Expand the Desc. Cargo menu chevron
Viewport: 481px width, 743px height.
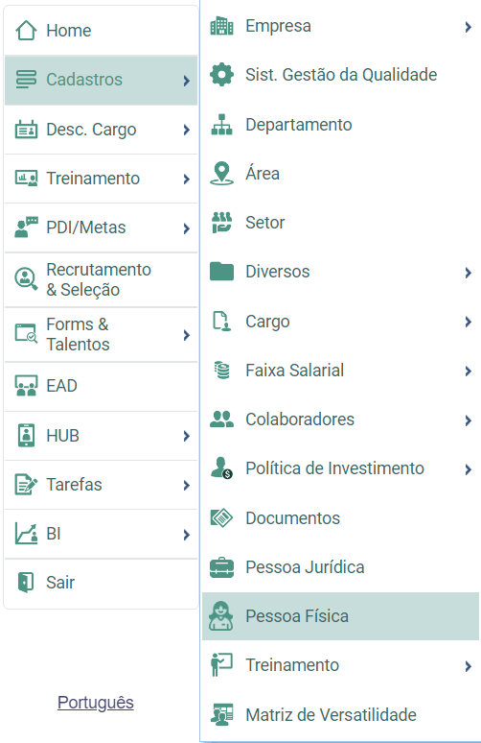[186, 130]
